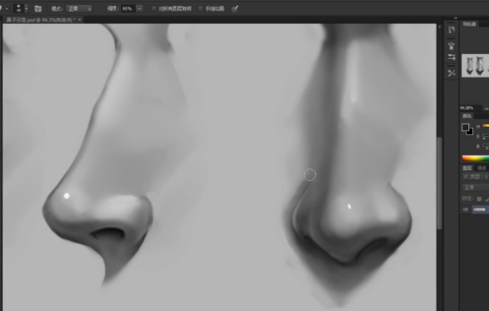The width and height of the screenshot is (489, 311).
Task: Open the 模式 blend mode dropdown
Action: click(x=79, y=9)
